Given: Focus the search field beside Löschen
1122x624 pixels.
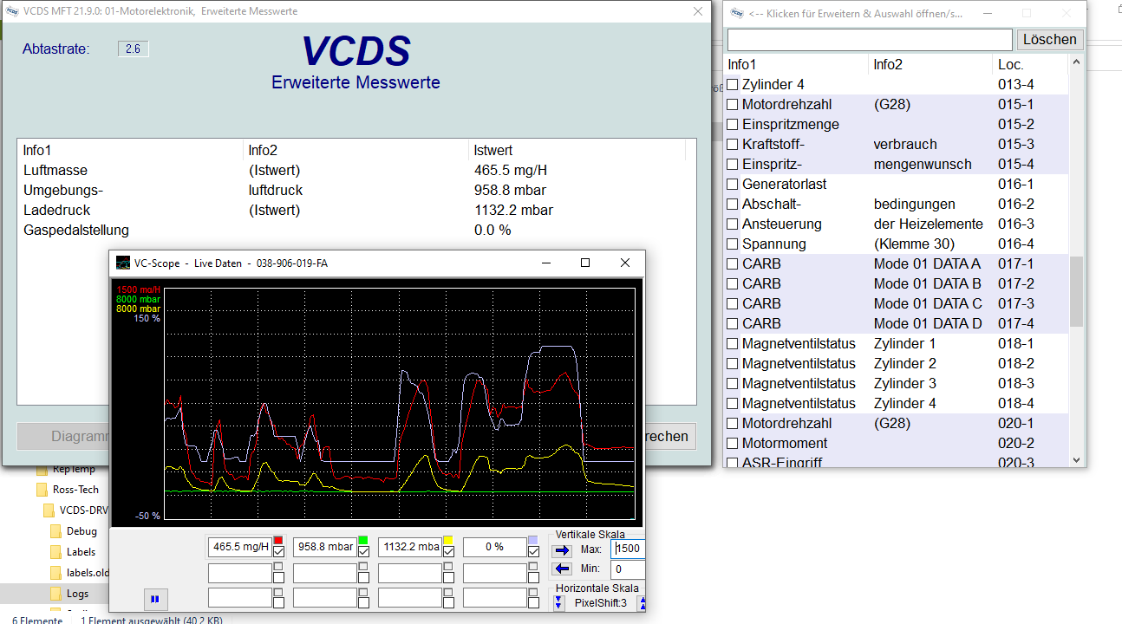Looking at the screenshot, I should pos(870,40).
